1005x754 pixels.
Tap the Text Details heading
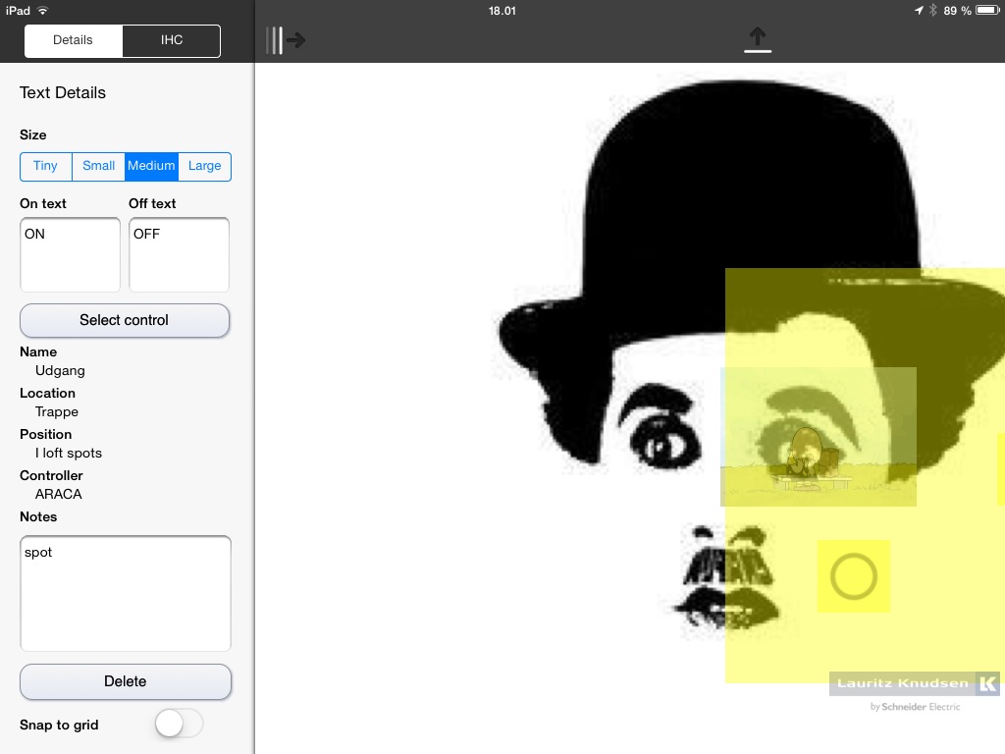pyautogui.click(x=63, y=93)
